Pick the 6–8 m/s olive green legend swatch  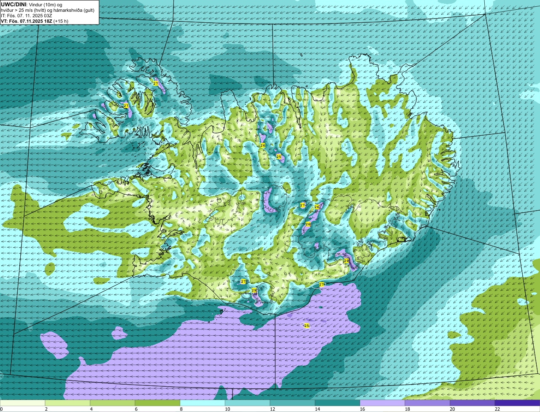coord(157,403)
